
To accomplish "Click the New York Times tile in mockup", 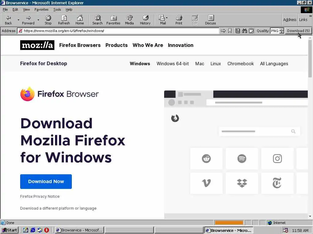I will pyautogui.click(x=277, y=183).
